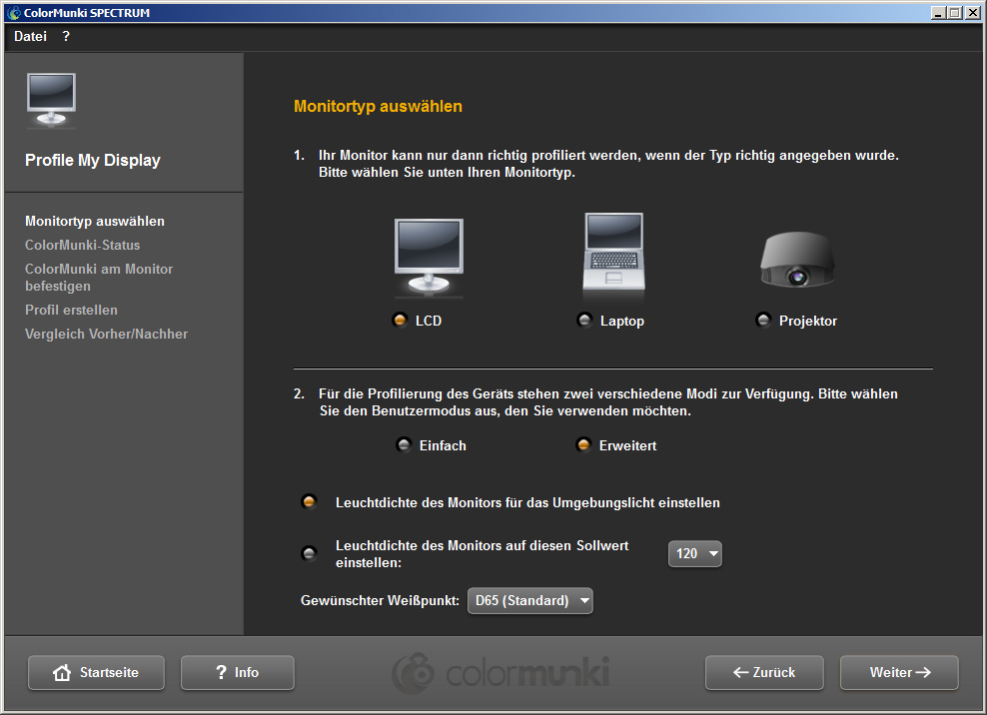Image resolution: width=987 pixels, height=715 pixels.
Task: Select the ColorMunki-Status step in sidebar
Action: click(x=83, y=245)
